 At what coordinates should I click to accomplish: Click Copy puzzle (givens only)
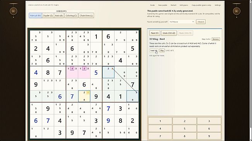(201, 5)
